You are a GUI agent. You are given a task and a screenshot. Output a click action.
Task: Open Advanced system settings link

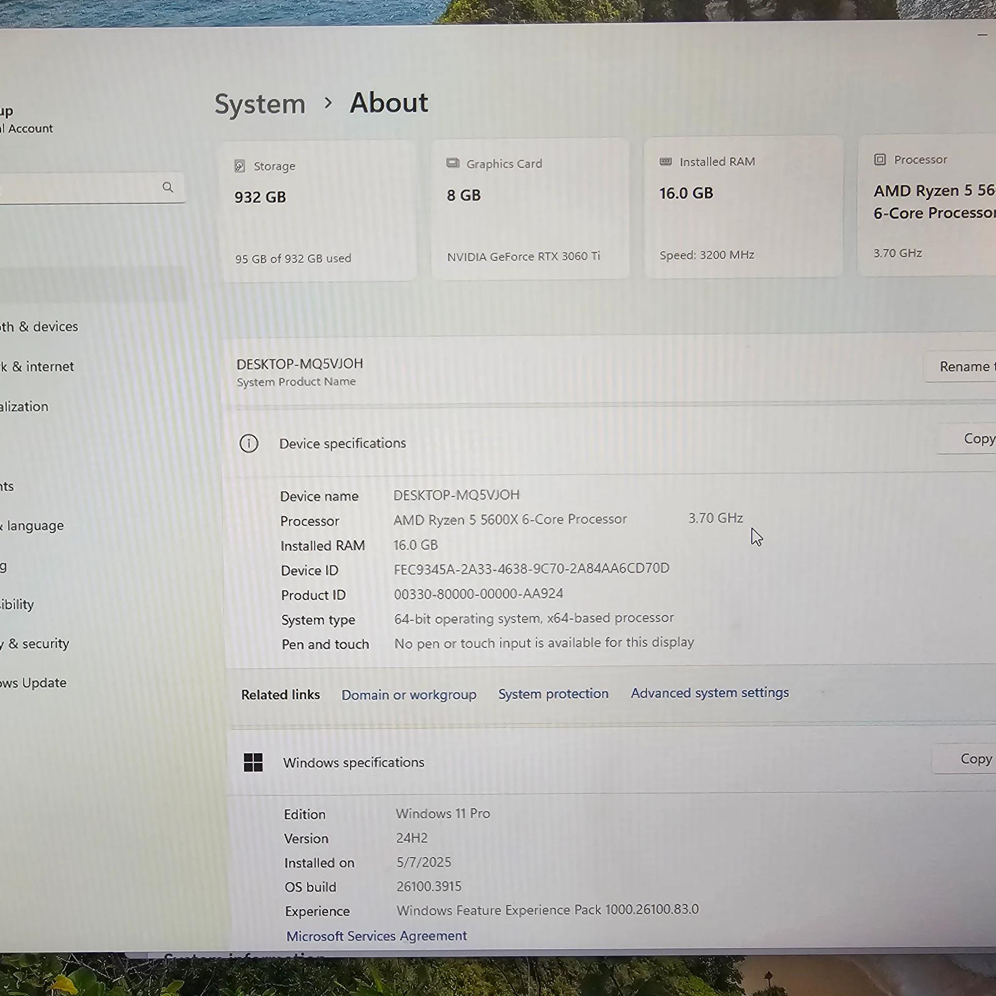pos(710,693)
